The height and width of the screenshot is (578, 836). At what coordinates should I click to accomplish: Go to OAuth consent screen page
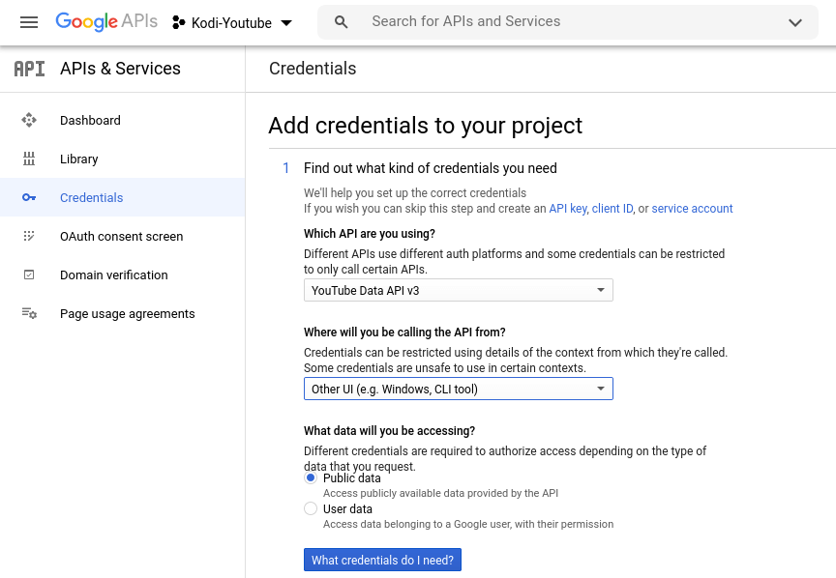[121, 237]
